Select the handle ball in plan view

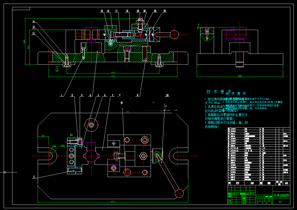[179, 193]
